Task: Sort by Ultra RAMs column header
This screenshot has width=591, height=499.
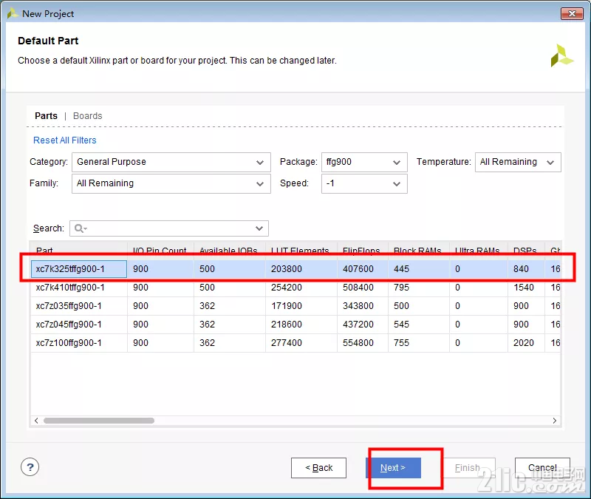Action: click(478, 251)
